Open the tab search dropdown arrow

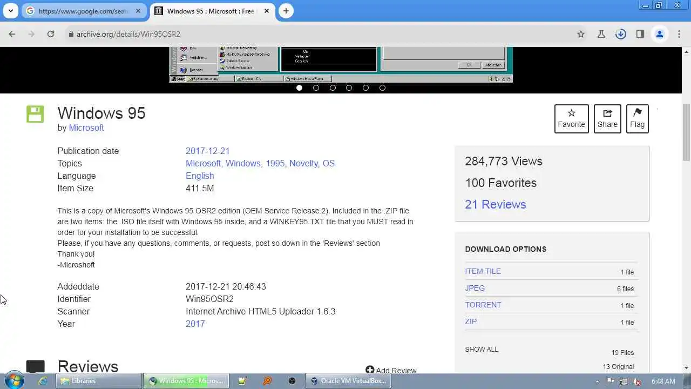tap(10, 11)
